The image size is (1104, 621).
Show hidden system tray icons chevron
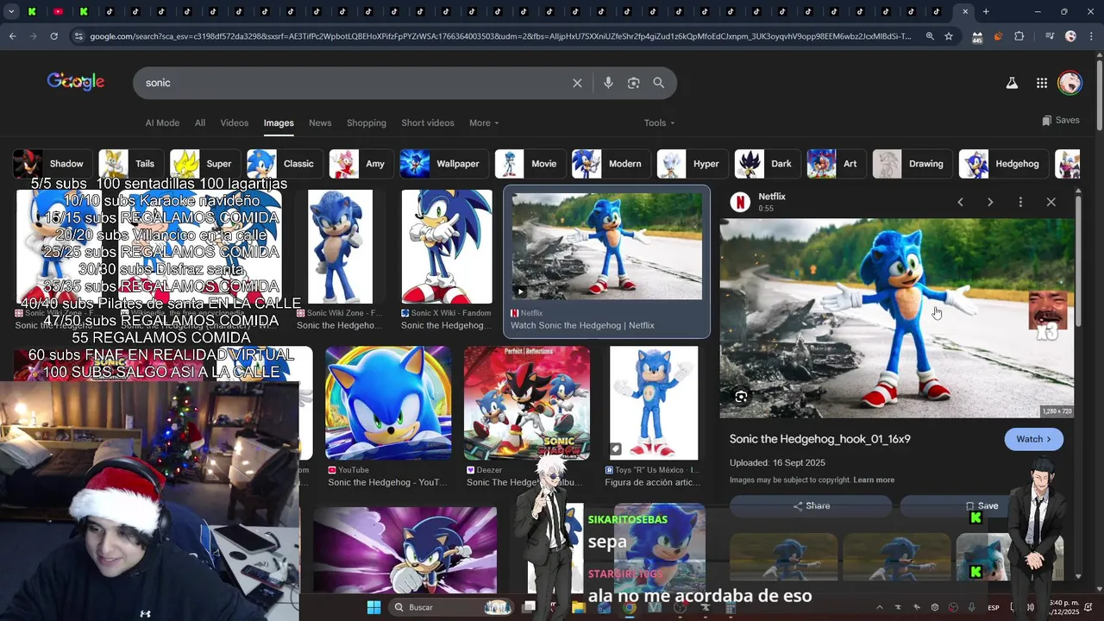[879, 607]
